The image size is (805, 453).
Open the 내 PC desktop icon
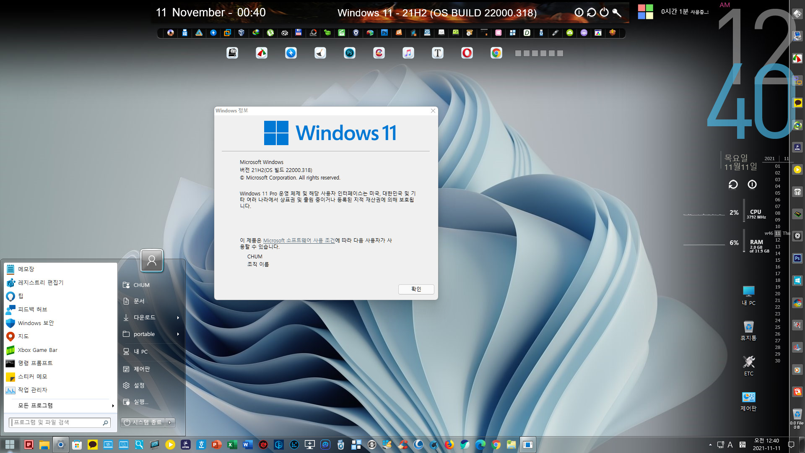749,296
